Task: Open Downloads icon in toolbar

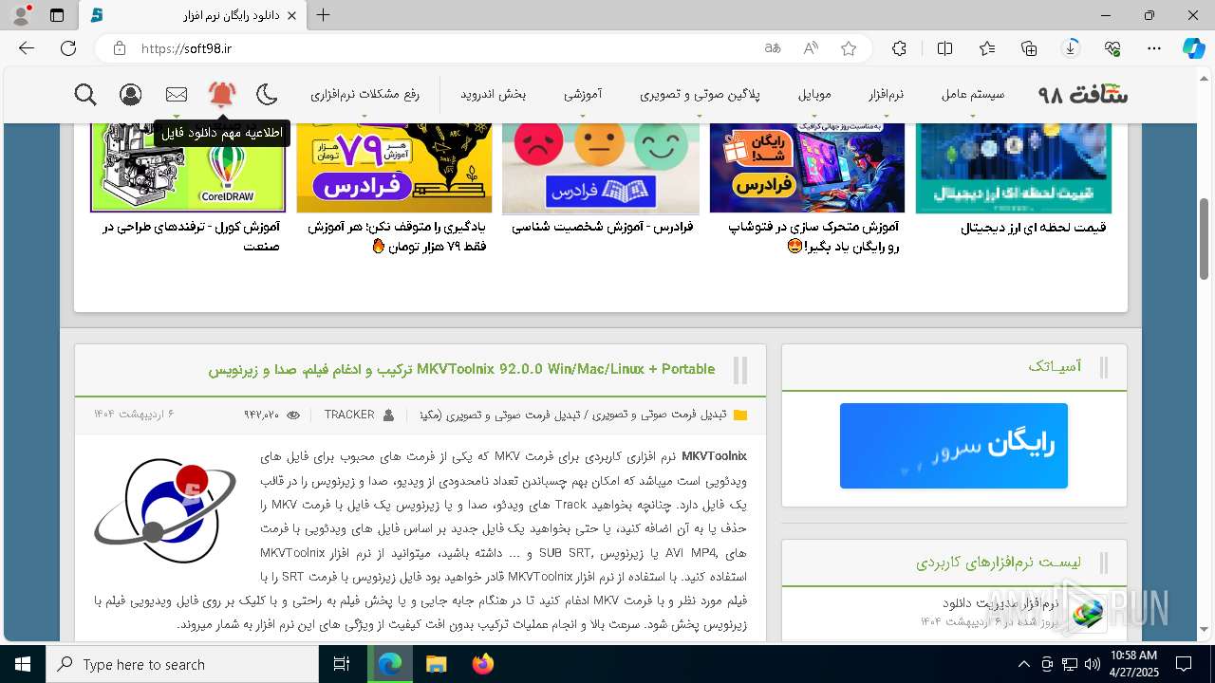Action: pyautogui.click(x=1071, y=48)
